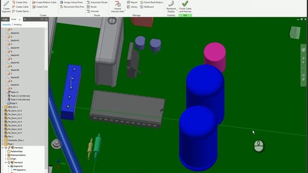Click the ViewCube in the viewport
The height and width of the screenshot is (173, 308).
[x=295, y=32]
